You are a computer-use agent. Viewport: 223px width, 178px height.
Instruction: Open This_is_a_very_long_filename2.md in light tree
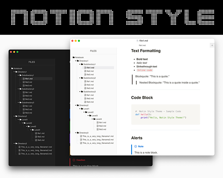click(x=97, y=140)
